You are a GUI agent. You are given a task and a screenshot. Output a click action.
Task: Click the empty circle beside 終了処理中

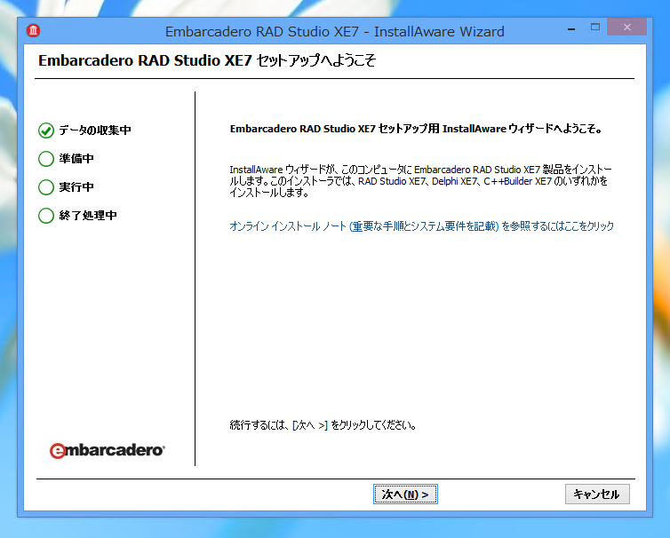46,216
